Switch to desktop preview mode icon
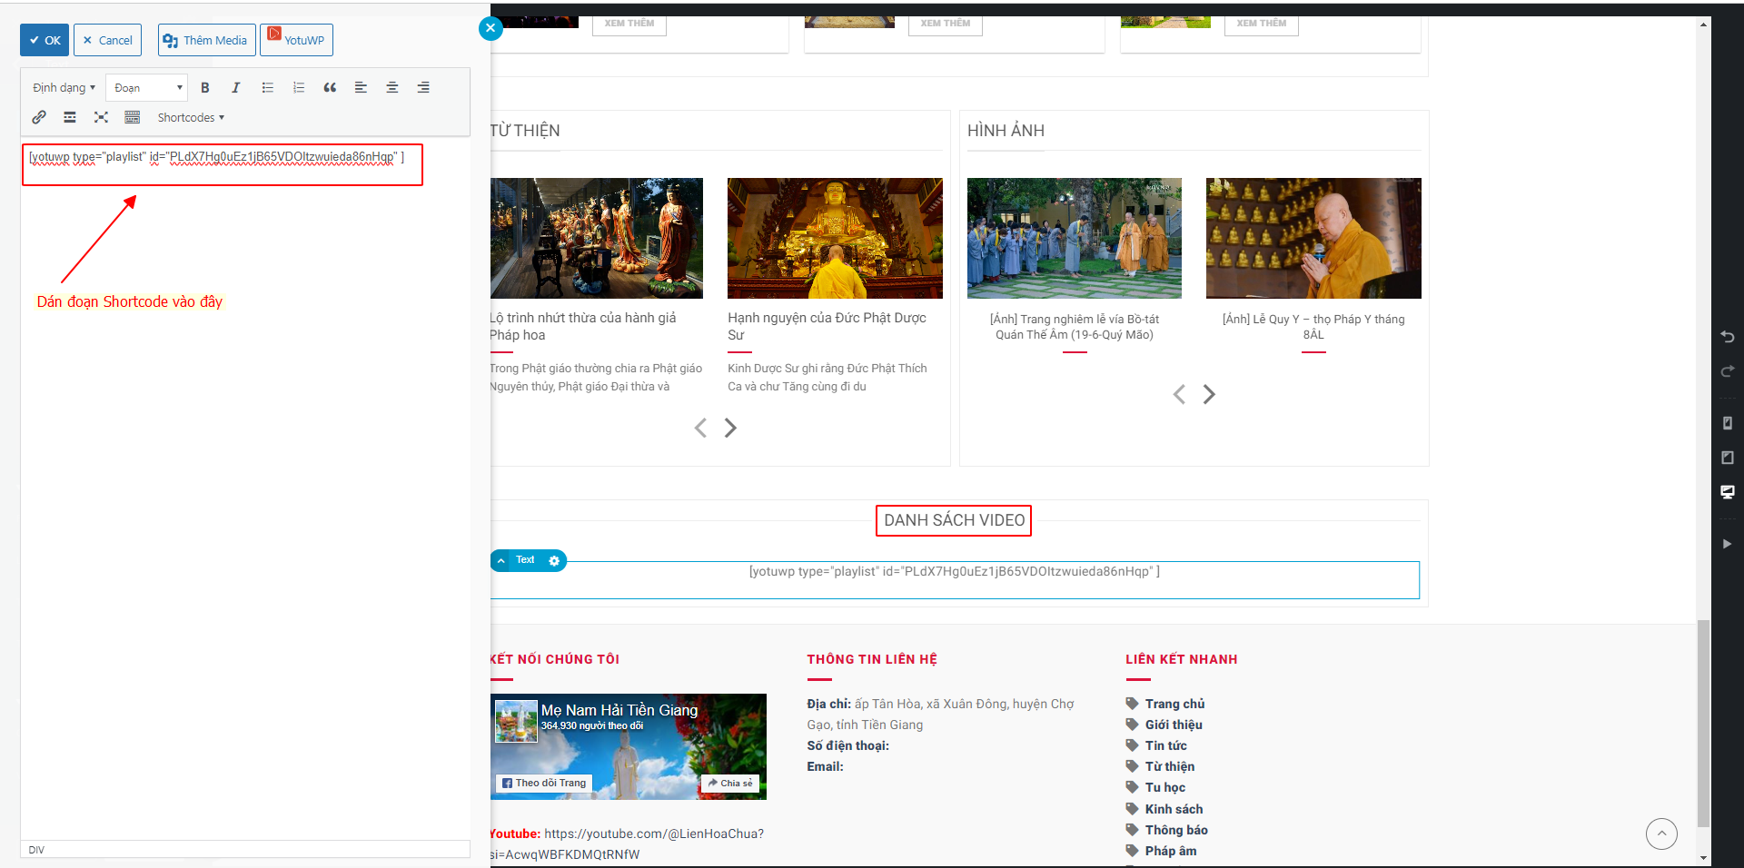Viewport: 1744px width, 868px height. (1728, 492)
